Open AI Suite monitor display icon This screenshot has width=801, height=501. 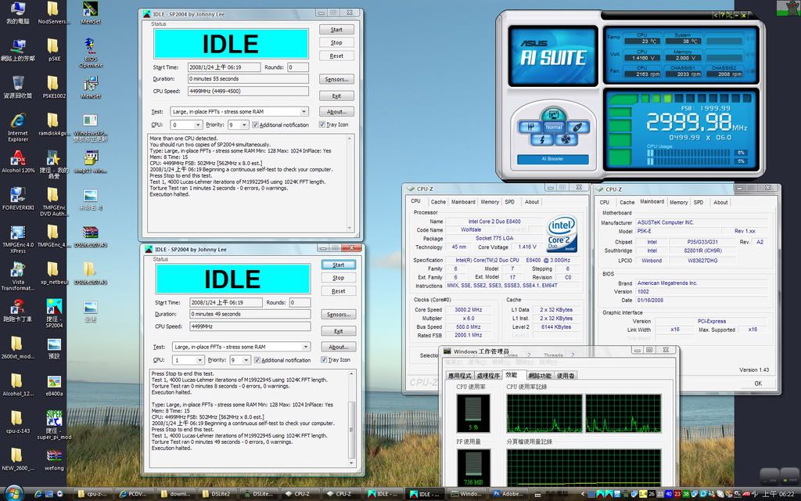tap(553, 114)
